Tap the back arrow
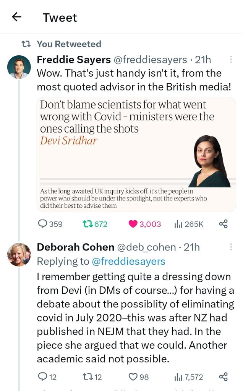The image size is (243, 391). click(16, 17)
